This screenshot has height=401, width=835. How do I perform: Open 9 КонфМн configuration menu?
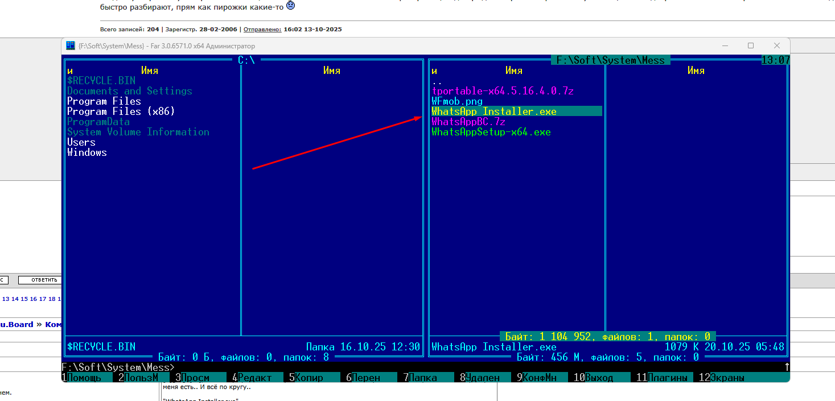point(539,378)
